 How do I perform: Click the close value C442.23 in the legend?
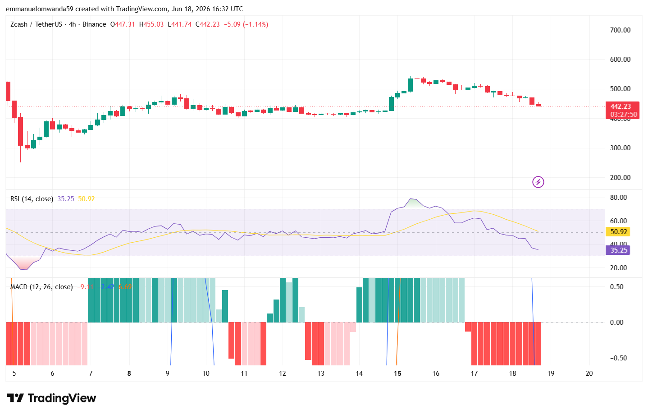tap(208, 24)
